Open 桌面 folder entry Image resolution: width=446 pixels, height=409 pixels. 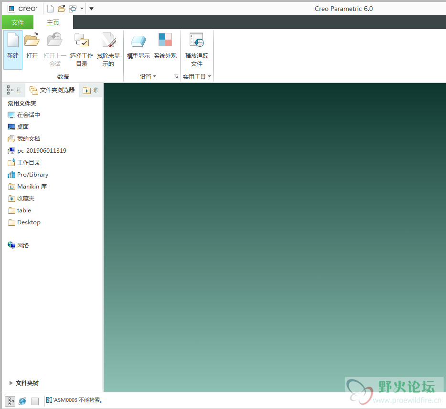pyautogui.click(x=18, y=127)
